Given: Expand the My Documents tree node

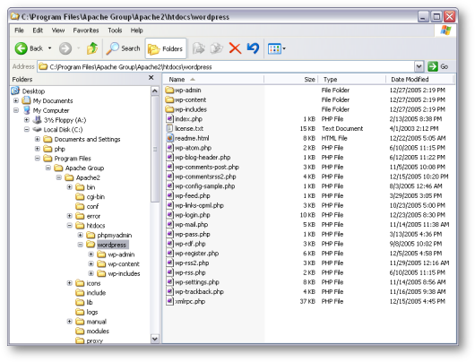Looking at the screenshot, I should pos(16,100).
